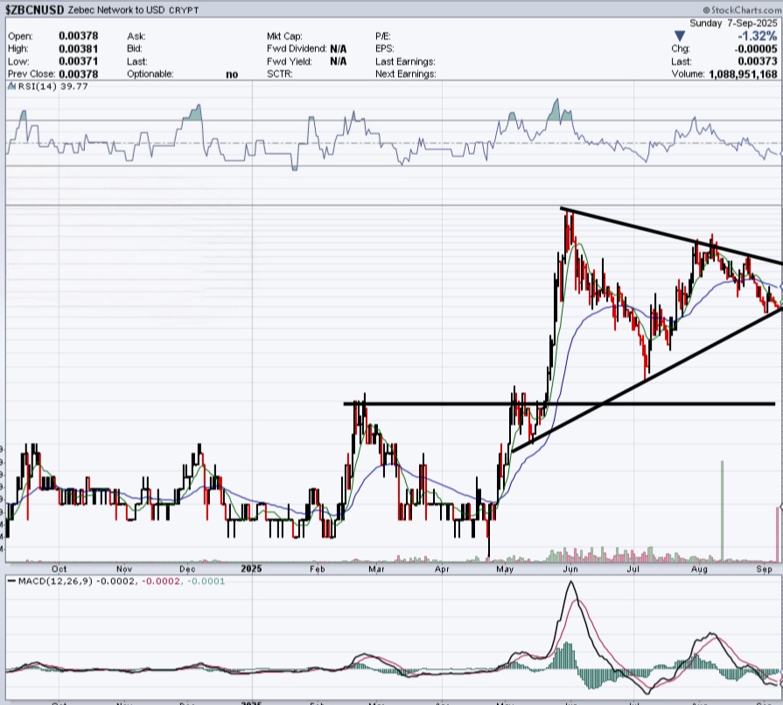This screenshot has width=783, height=705.
Task: Click the P/E label
Action: point(382,36)
